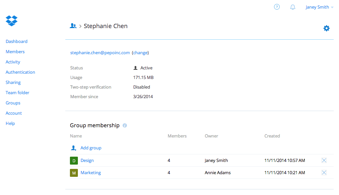The image size is (339, 195).
Task: Check notifications via the bell icon
Action: 293,7
